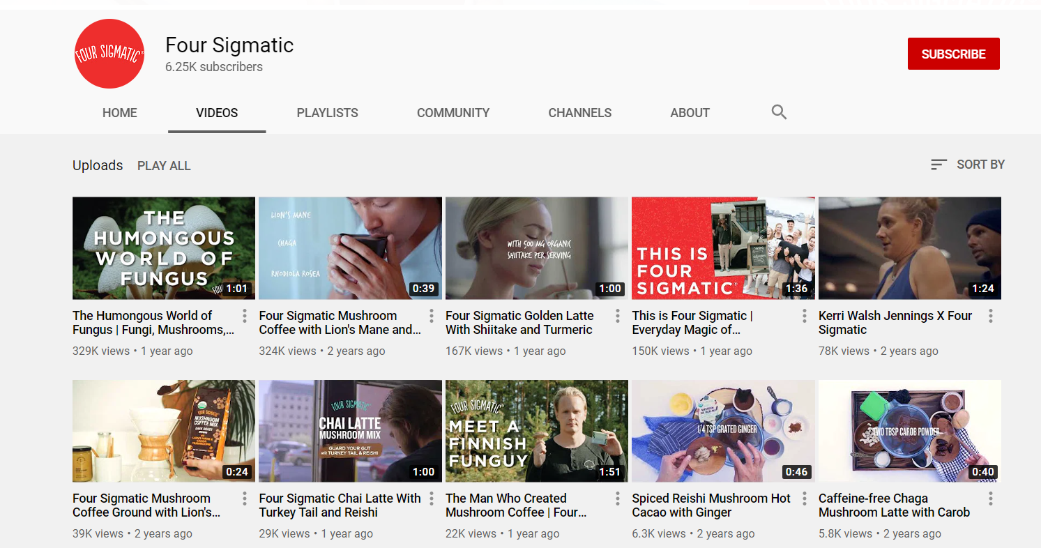
Task: Subscribe to the Four Sigmatic channel
Action: click(953, 54)
